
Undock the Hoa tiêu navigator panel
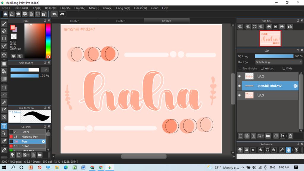298,20
